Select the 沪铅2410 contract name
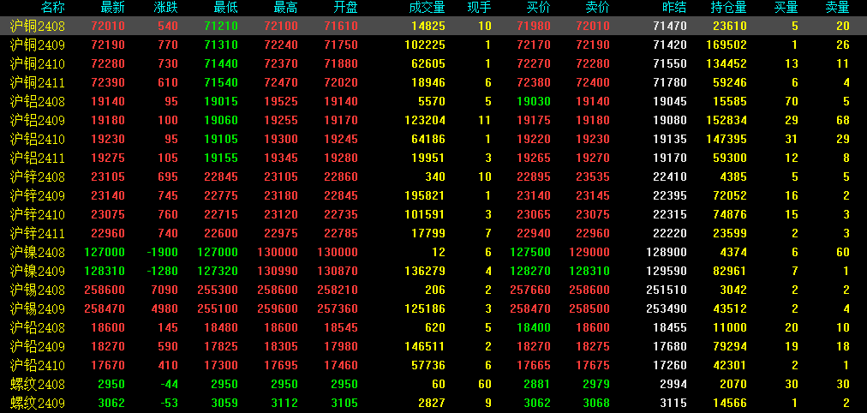Viewport: 867px width, 413px height. (x=38, y=365)
